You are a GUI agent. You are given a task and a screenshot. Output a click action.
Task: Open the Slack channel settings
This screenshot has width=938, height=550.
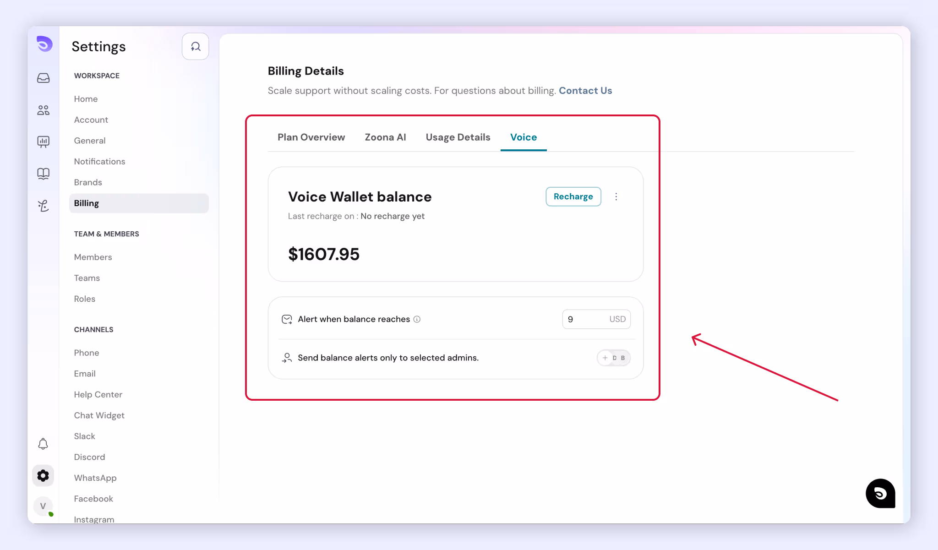pos(85,436)
